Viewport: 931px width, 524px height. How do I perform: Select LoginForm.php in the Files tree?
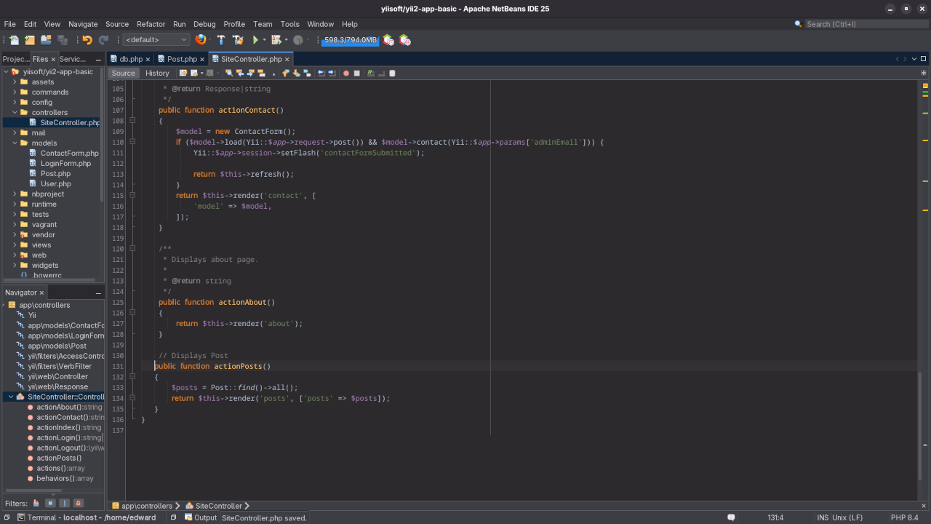(65, 163)
